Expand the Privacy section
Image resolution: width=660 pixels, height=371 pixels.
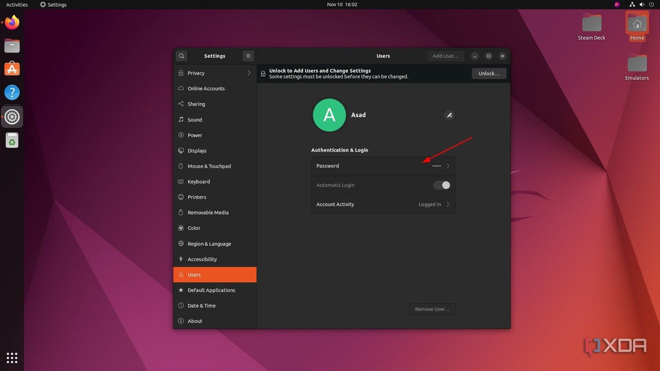[196, 73]
